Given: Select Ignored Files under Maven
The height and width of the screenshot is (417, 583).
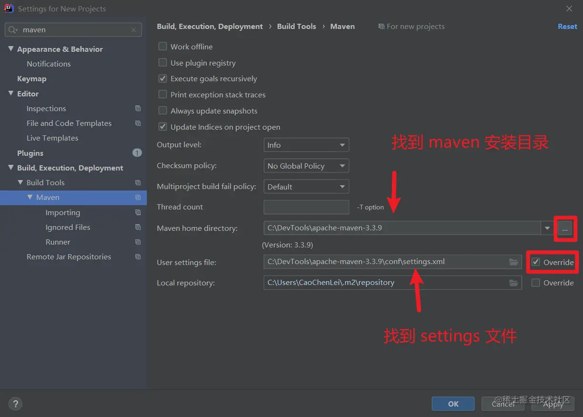Looking at the screenshot, I should point(68,227).
